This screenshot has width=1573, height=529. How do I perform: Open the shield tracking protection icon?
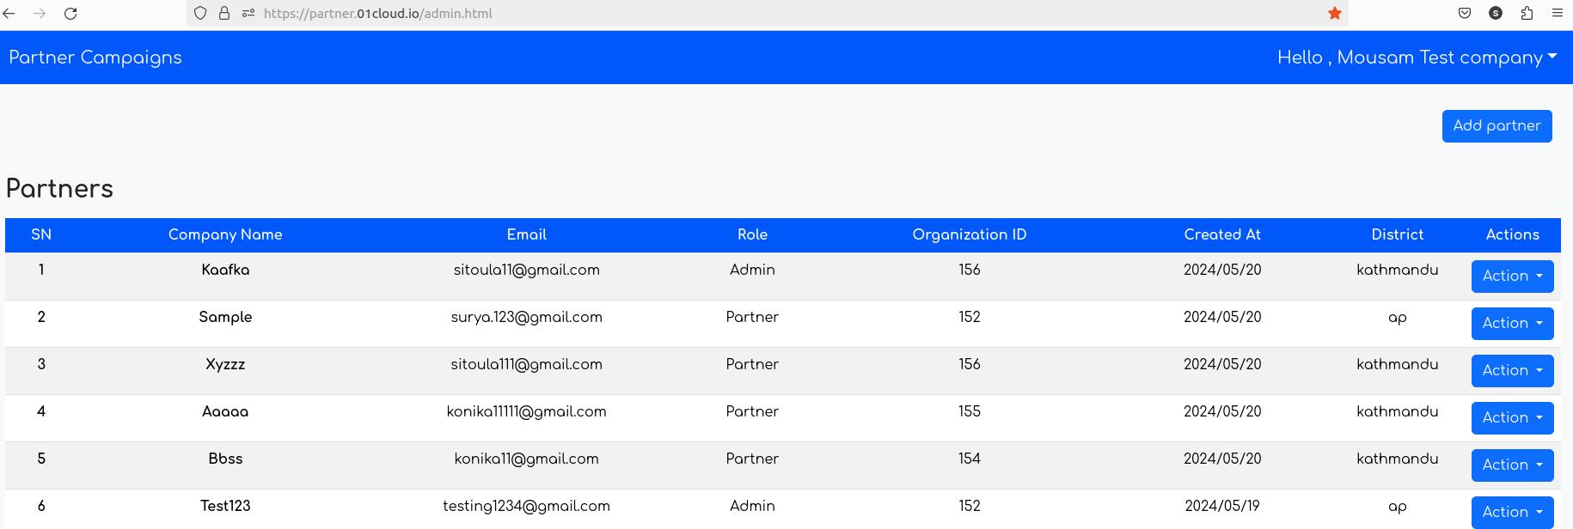click(x=200, y=13)
